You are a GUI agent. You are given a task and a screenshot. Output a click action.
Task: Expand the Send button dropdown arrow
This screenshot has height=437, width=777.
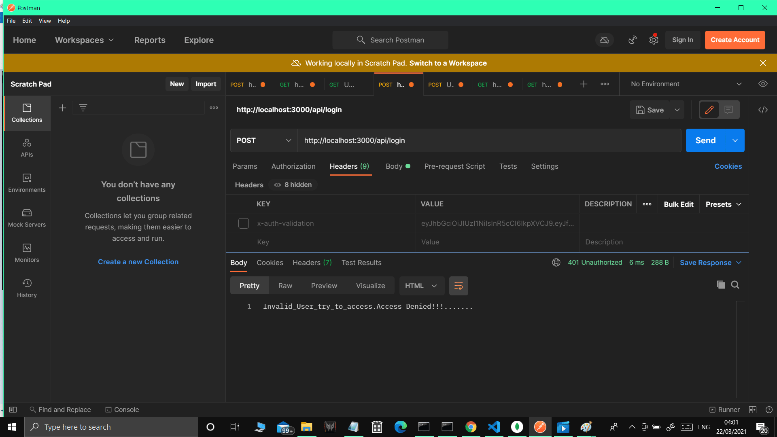(x=735, y=140)
